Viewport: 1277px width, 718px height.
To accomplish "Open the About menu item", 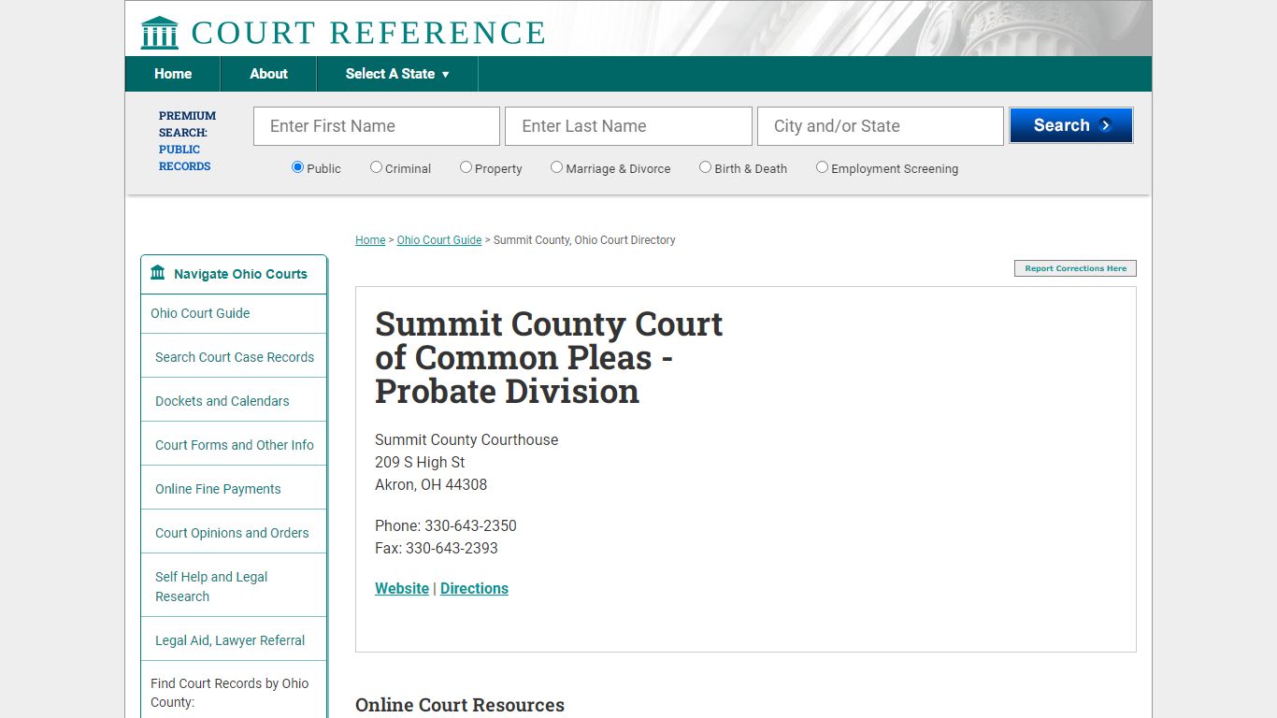I will (x=268, y=74).
